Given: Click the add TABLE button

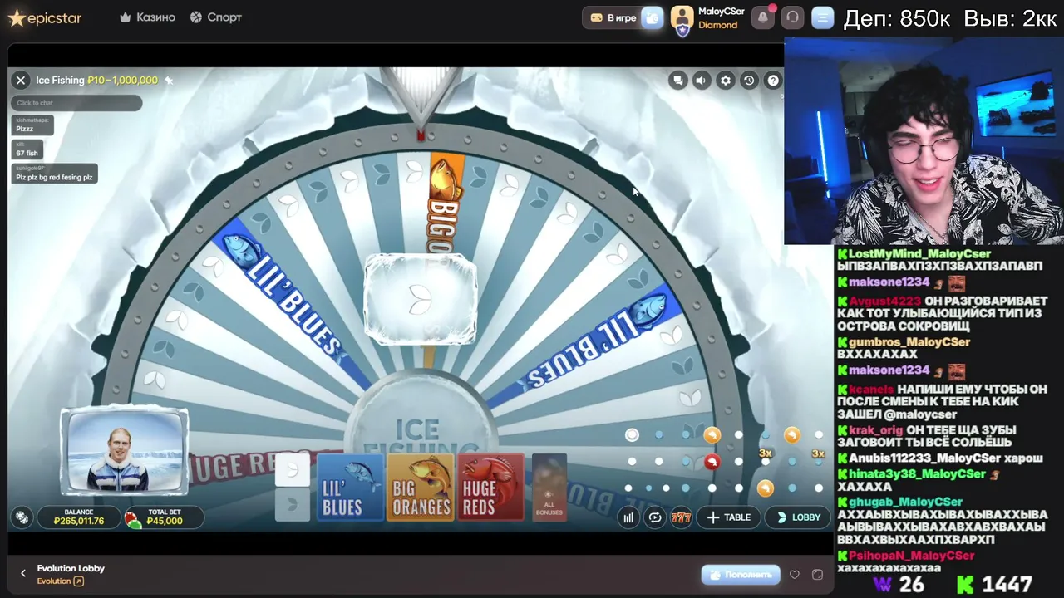Looking at the screenshot, I should point(729,517).
